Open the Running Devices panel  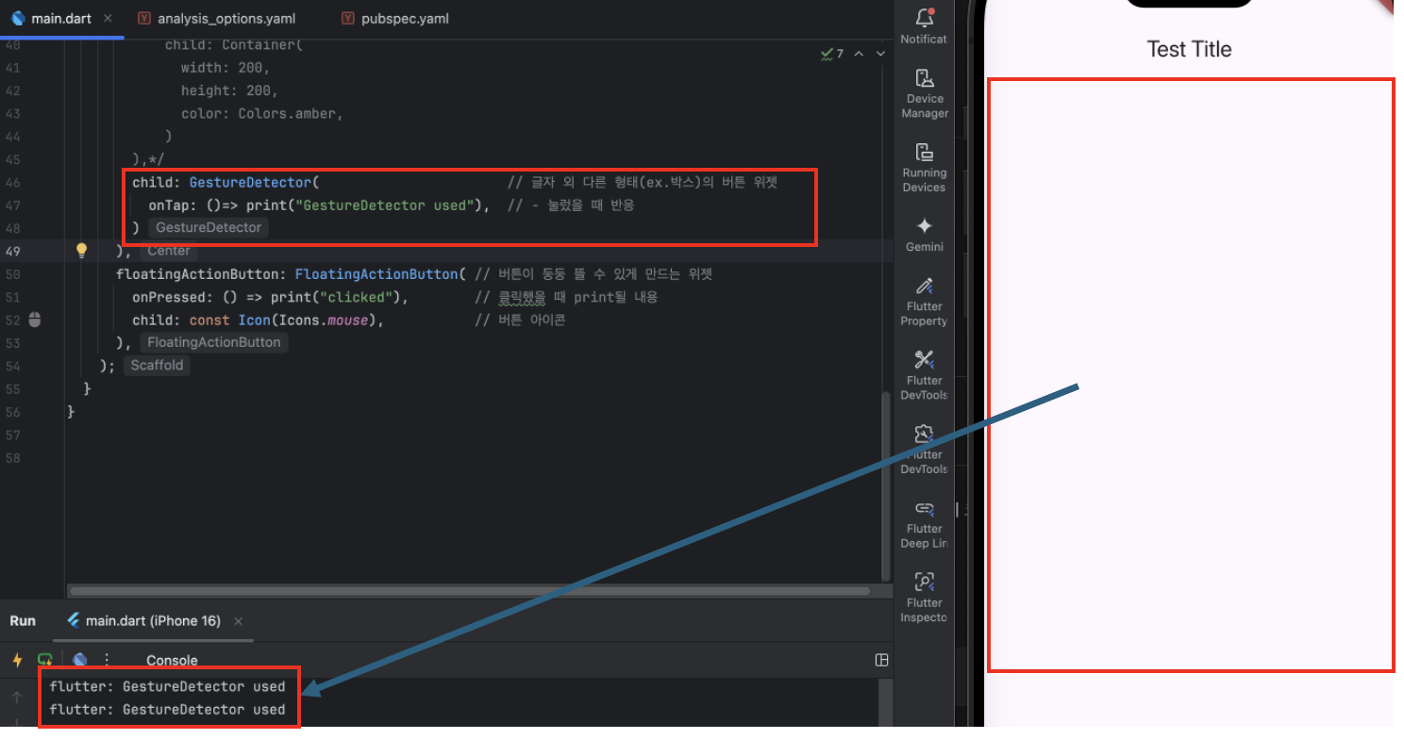(924, 168)
